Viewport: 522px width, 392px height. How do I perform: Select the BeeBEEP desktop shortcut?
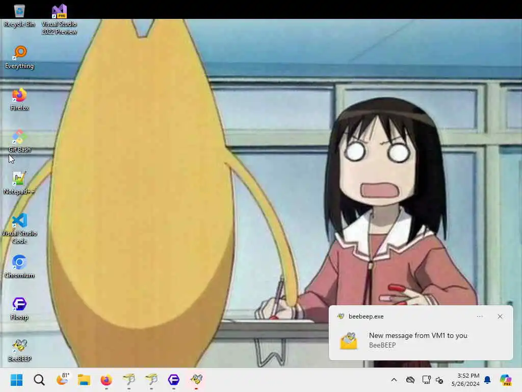[19, 350]
